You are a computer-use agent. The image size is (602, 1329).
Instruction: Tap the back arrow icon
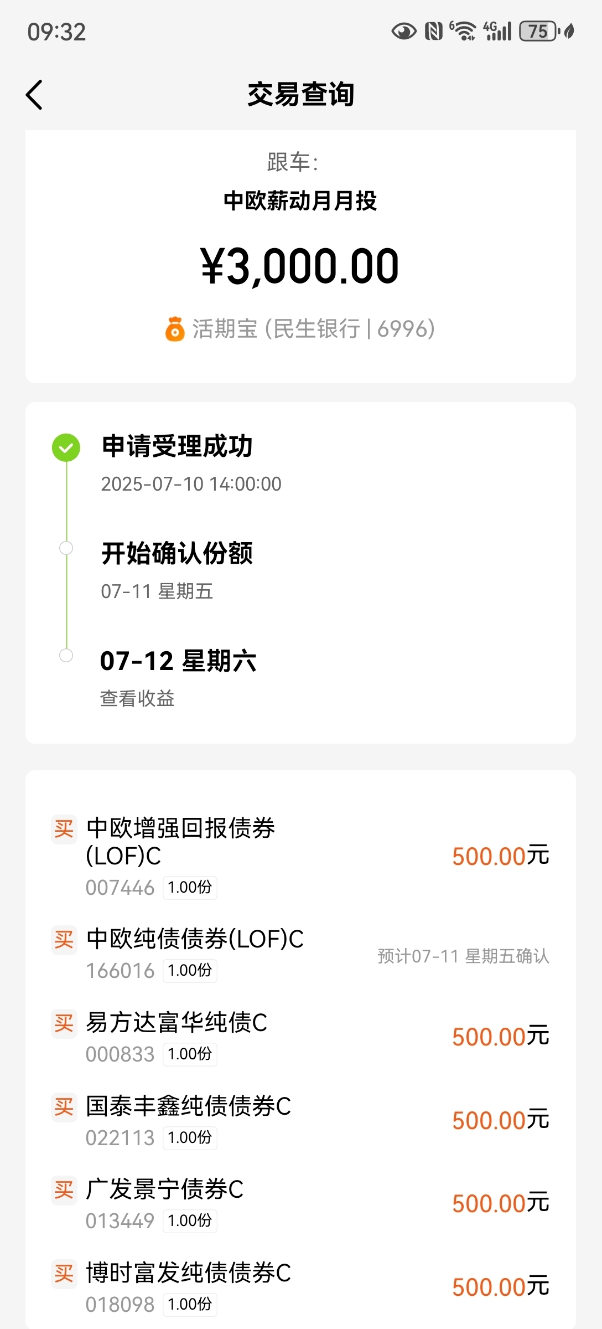(34, 95)
